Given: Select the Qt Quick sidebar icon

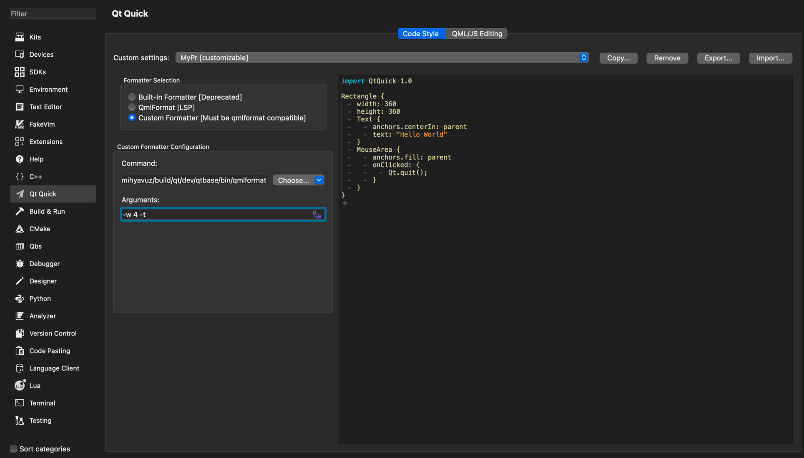Looking at the screenshot, I should click(20, 193).
